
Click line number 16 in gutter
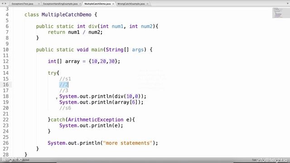6,85
